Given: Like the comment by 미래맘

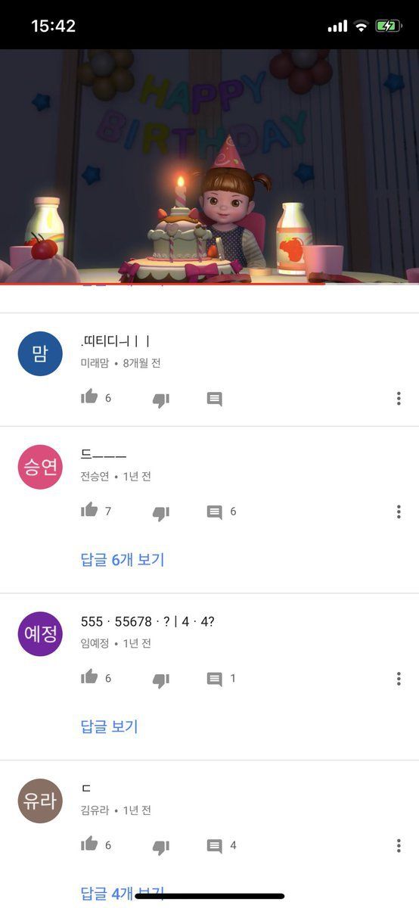Looking at the screenshot, I should [x=90, y=397].
